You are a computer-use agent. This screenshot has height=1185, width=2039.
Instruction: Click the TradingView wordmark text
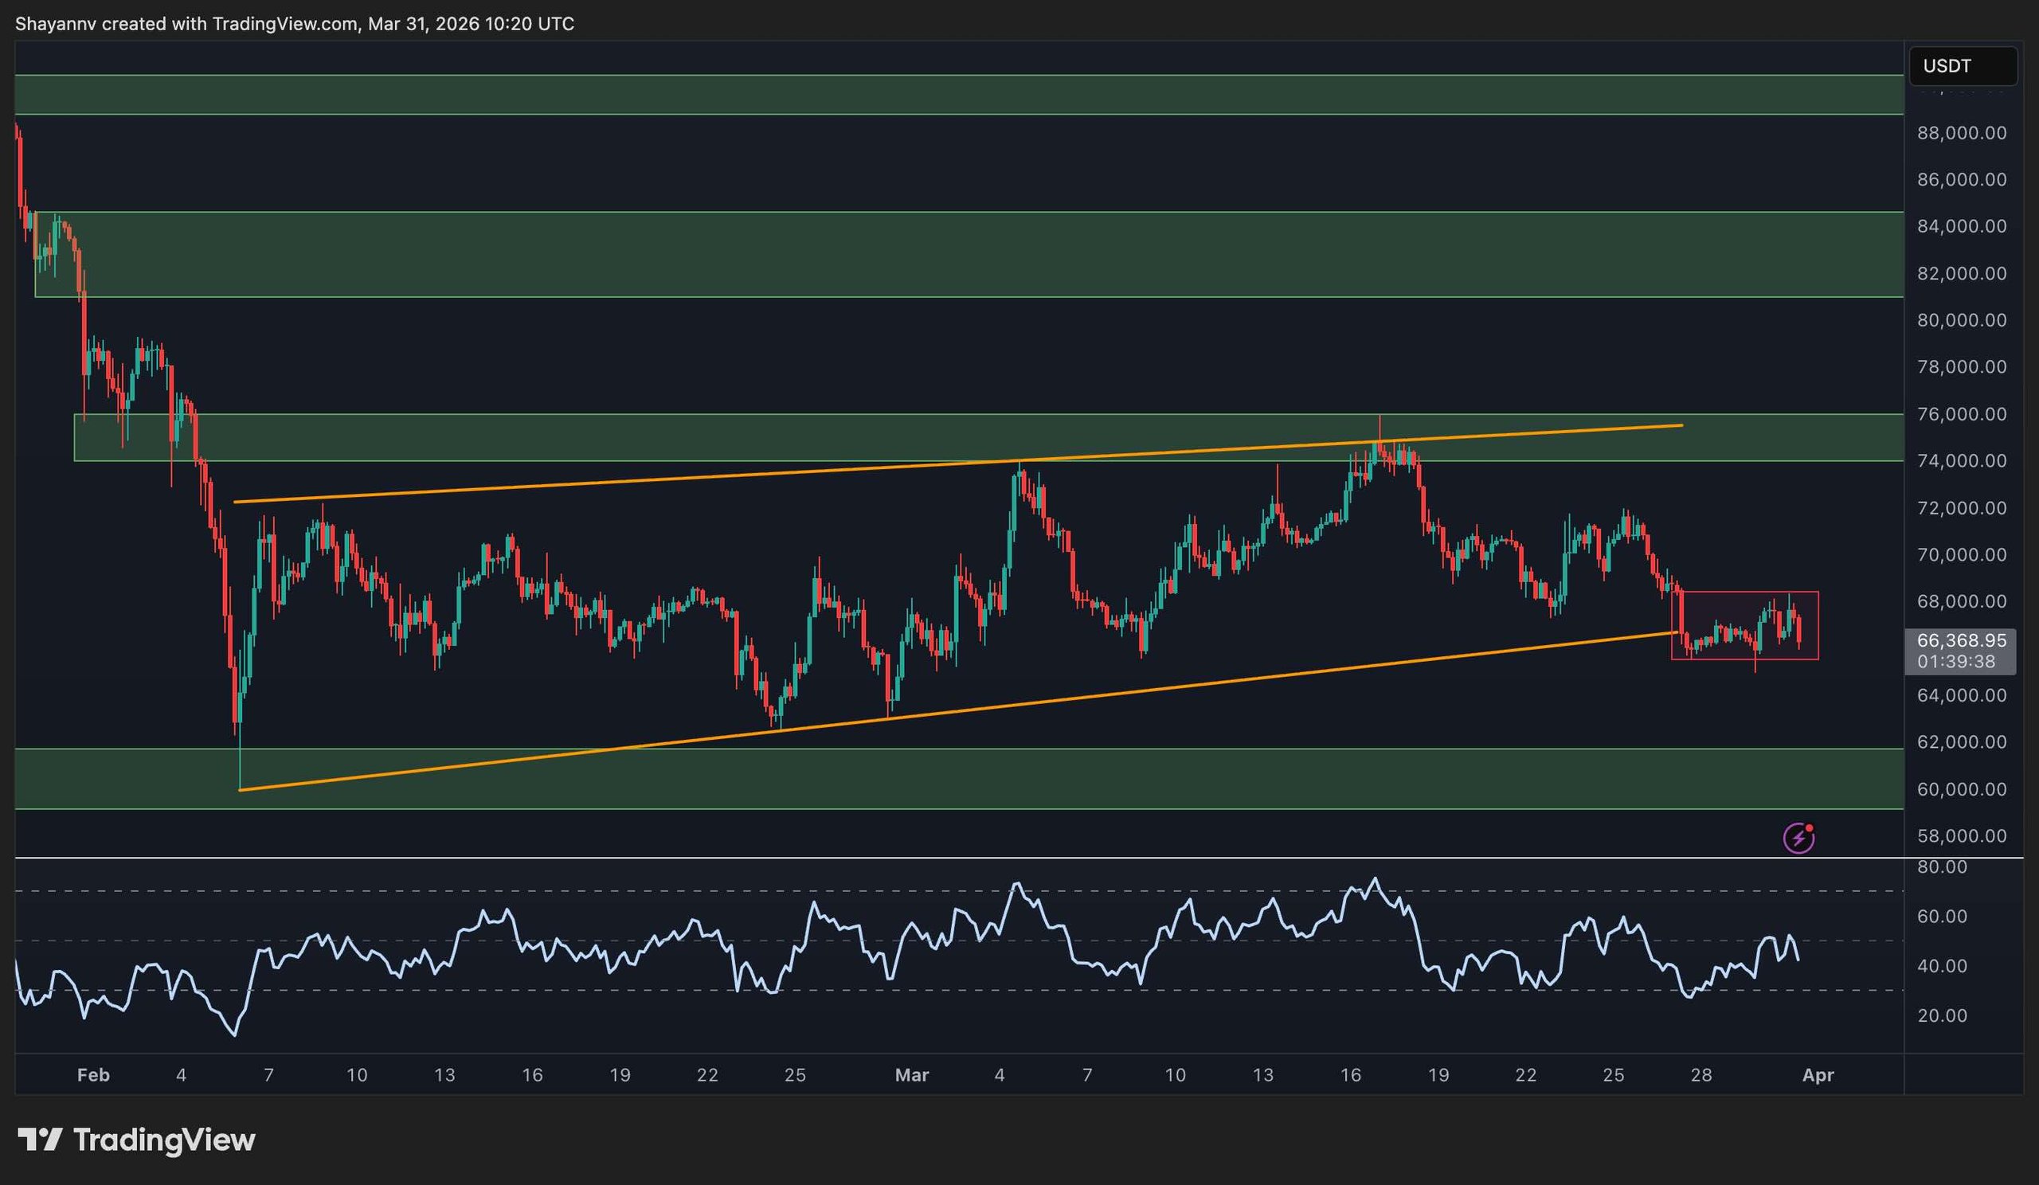[164, 1140]
